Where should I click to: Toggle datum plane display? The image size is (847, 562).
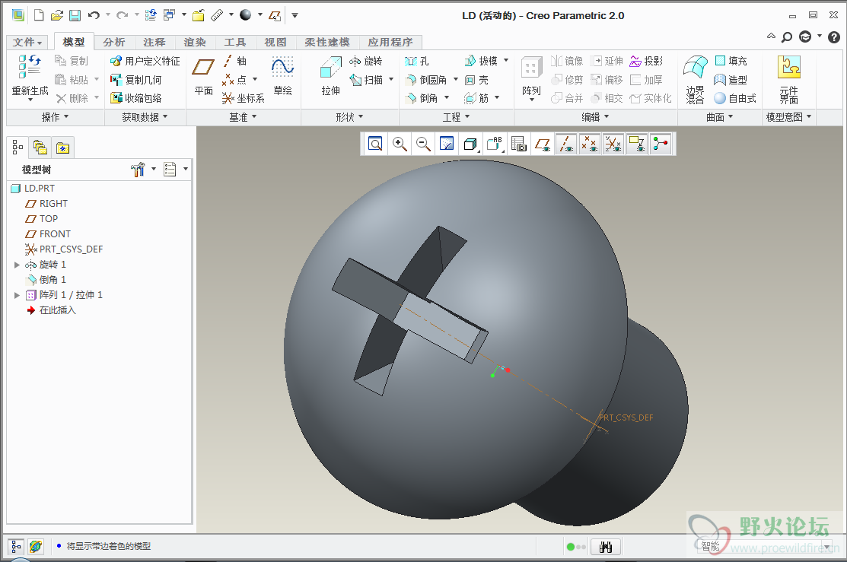543,144
